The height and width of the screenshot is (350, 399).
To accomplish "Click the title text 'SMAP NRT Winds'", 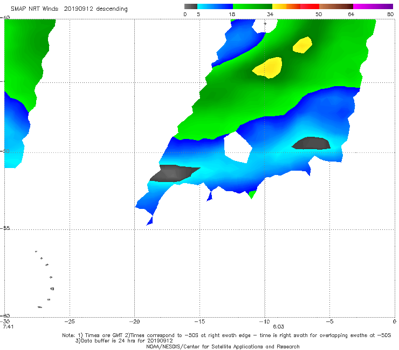I will coord(35,9).
